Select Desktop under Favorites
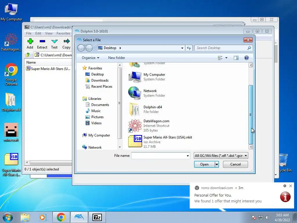Screen dimensions: 297x223 (x=95, y=74)
